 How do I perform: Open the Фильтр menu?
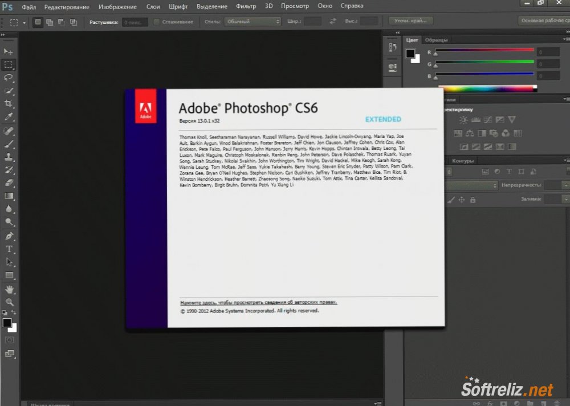(x=246, y=6)
